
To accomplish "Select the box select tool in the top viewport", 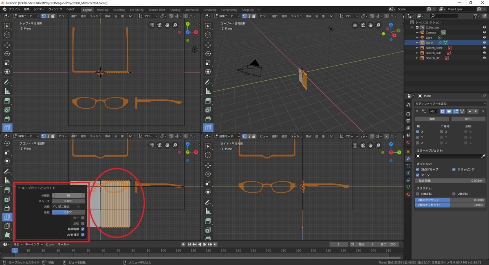I will click(x=7, y=26).
